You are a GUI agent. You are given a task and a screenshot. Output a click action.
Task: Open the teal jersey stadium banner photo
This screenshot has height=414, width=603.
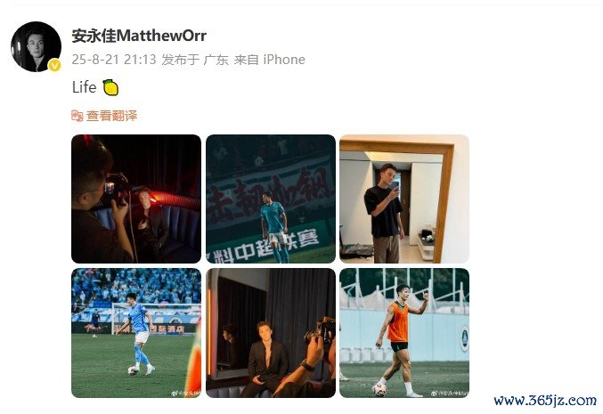pyautogui.click(x=271, y=199)
